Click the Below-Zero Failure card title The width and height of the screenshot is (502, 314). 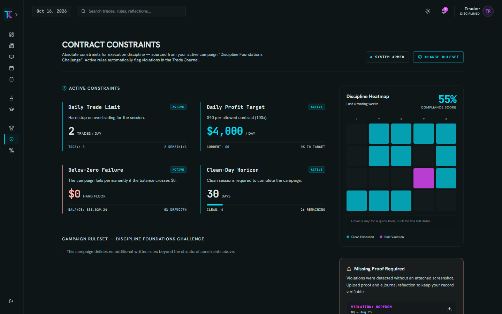(96, 170)
